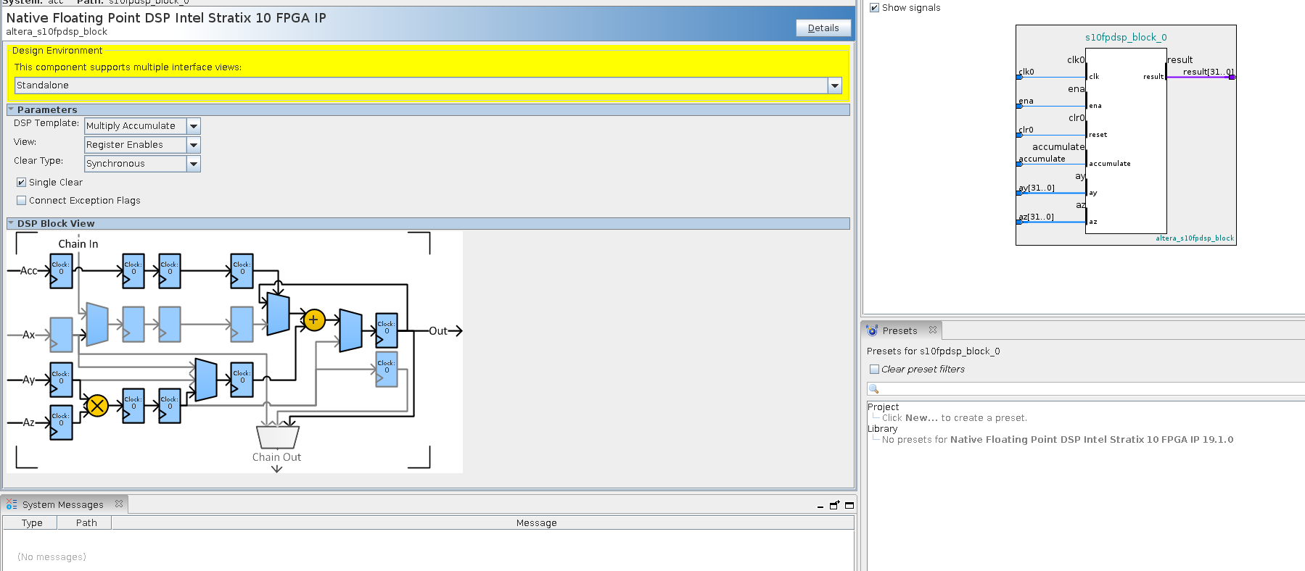Click the Type column header
Viewport: 1305px width, 571px height.
31,522
